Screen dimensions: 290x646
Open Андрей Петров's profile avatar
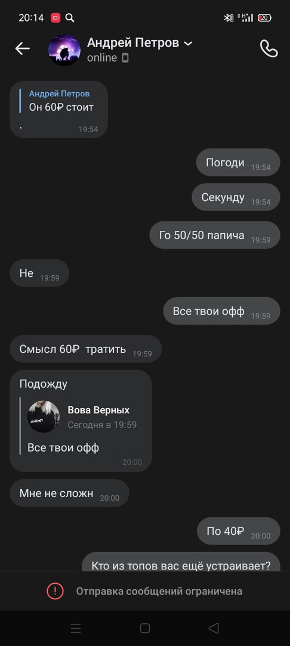64,50
